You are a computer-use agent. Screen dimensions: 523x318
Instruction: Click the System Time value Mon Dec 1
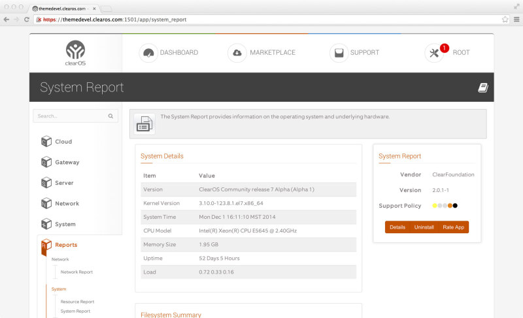click(237, 217)
